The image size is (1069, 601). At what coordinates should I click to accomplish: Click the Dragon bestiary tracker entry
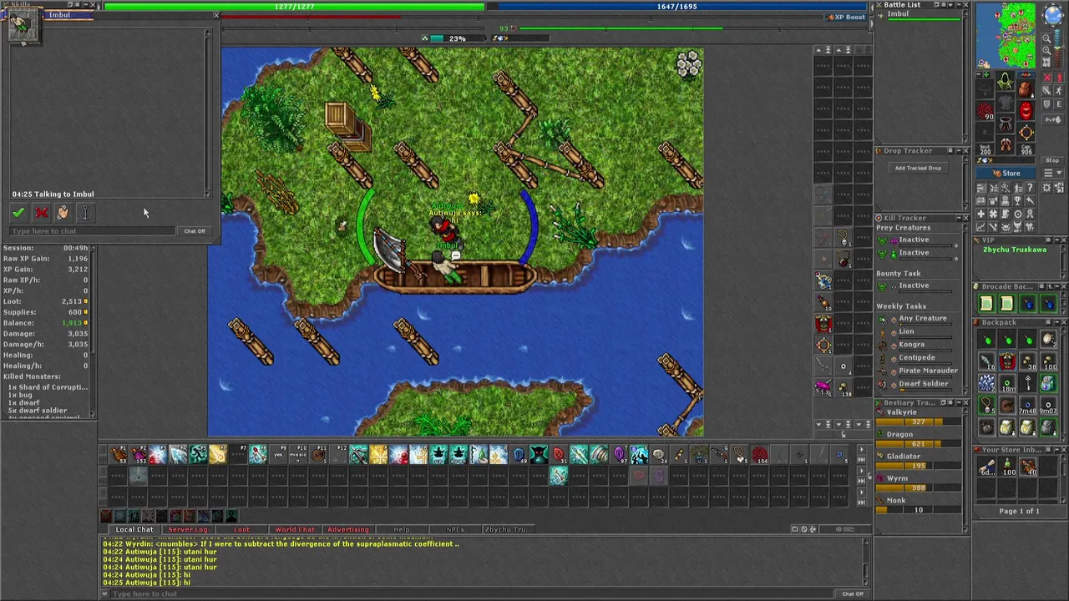[x=917, y=439]
